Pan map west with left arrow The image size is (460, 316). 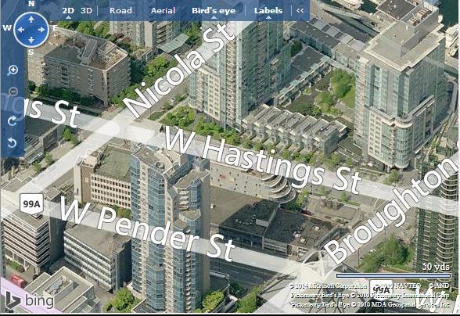pyautogui.click(x=20, y=30)
